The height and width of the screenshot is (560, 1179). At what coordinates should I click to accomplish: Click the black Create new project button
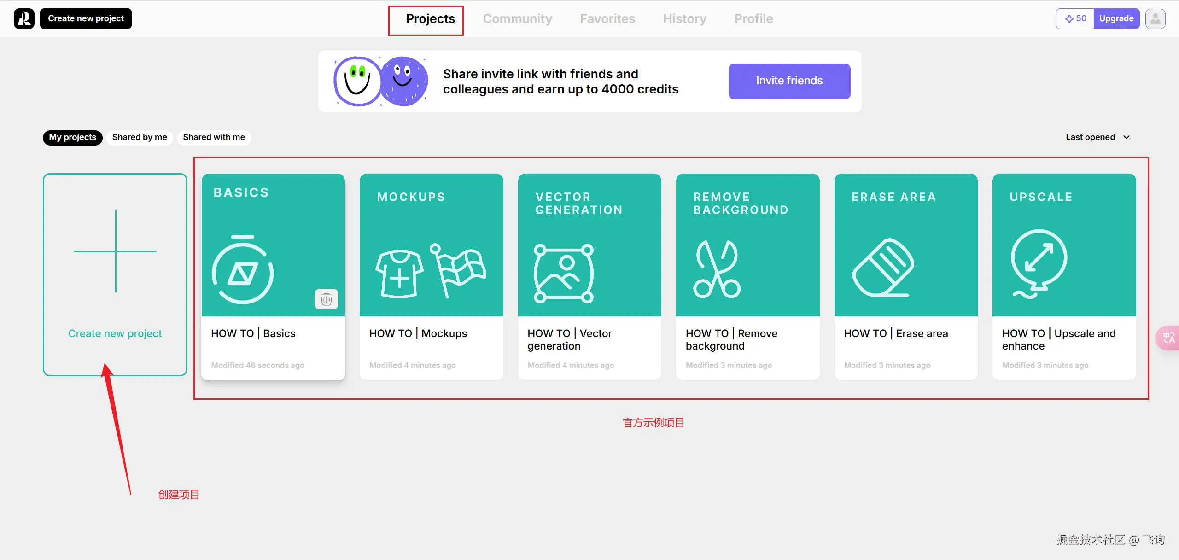[x=86, y=18]
